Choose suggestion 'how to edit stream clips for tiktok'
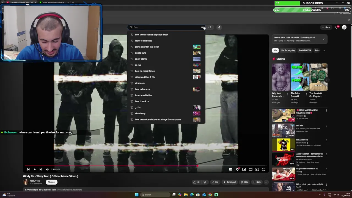352x198 pixels. [166, 35]
